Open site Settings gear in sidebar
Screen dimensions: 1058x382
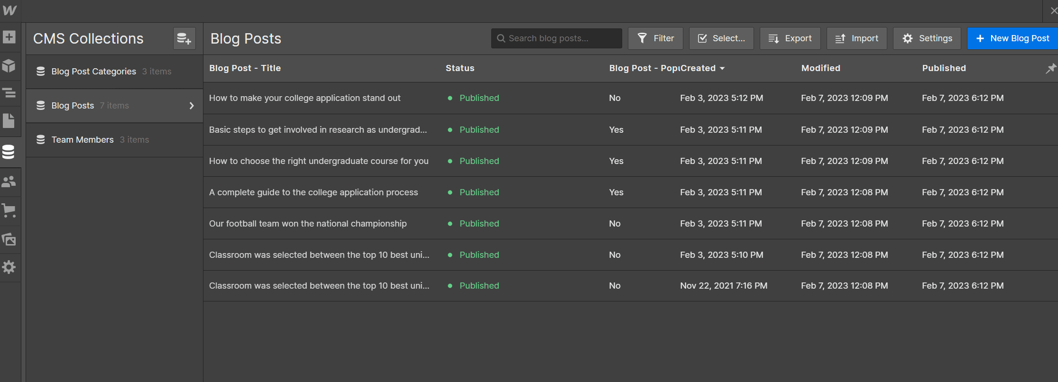tap(9, 267)
